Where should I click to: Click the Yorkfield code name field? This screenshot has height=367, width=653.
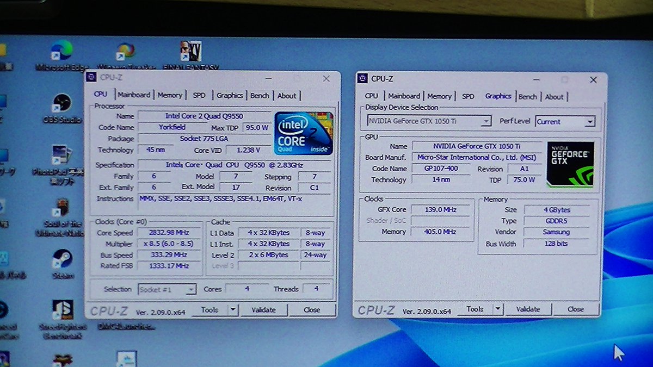(172, 127)
